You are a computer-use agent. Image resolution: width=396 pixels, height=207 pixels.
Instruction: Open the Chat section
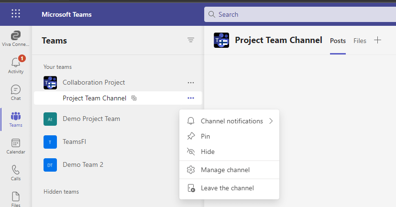(16, 92)
